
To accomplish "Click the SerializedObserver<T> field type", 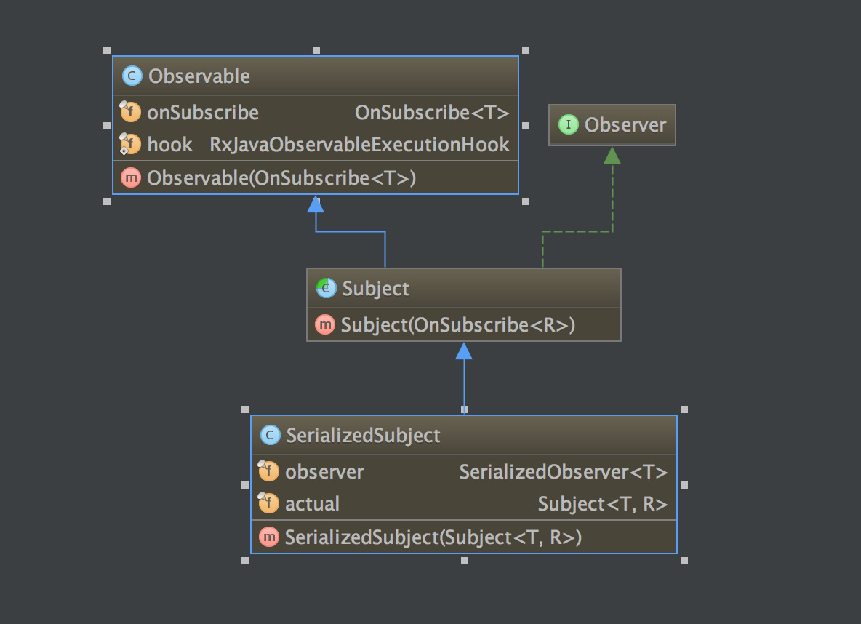I will tap(564, 471).
